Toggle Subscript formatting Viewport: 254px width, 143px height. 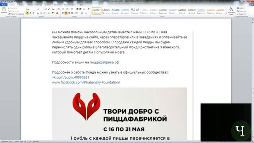[x=41, y=13]
